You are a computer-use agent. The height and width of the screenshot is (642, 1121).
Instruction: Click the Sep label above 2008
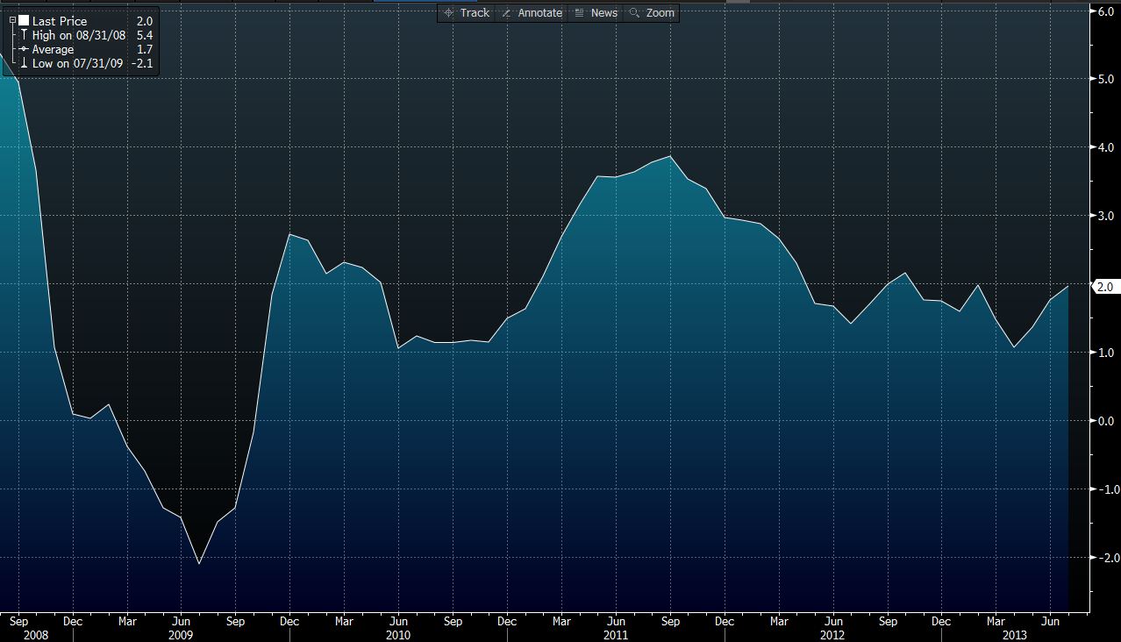click(x=18, y=622)
